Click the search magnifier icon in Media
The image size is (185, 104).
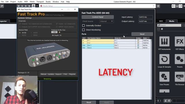[x=159, y=25]
